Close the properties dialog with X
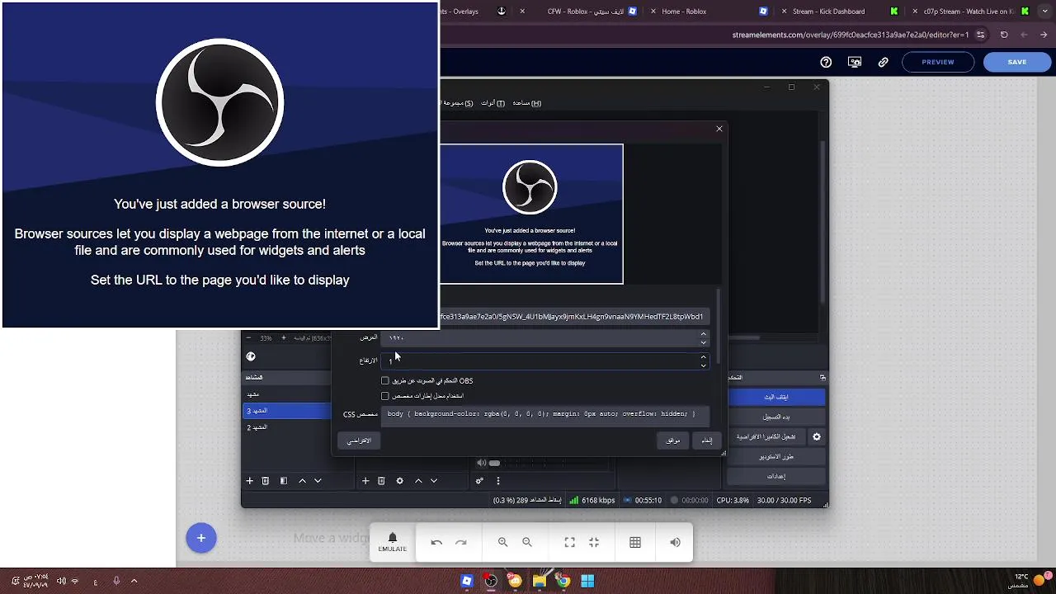The image size is (1056, 594). click(719, 129)
